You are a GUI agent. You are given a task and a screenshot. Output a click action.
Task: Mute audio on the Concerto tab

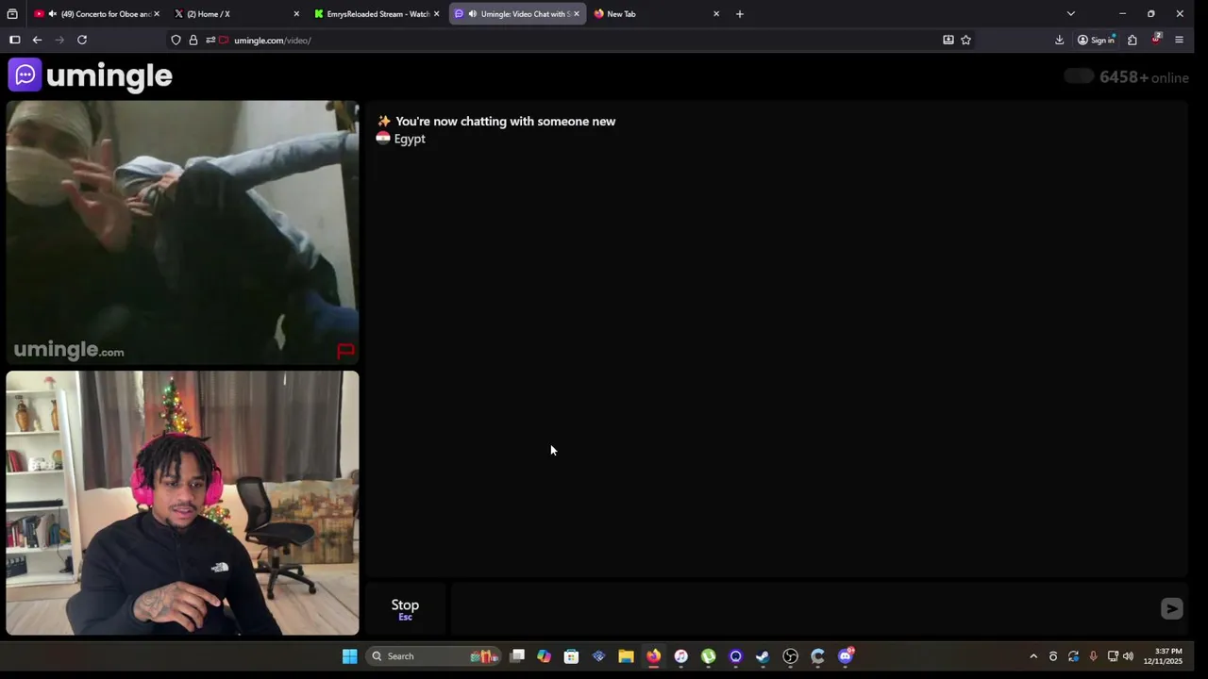click(x=52, y=14)
